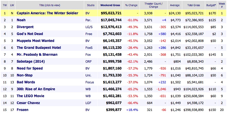
Task: Click Mr. Peabody & Sherman title
Action: pos(37,54)
